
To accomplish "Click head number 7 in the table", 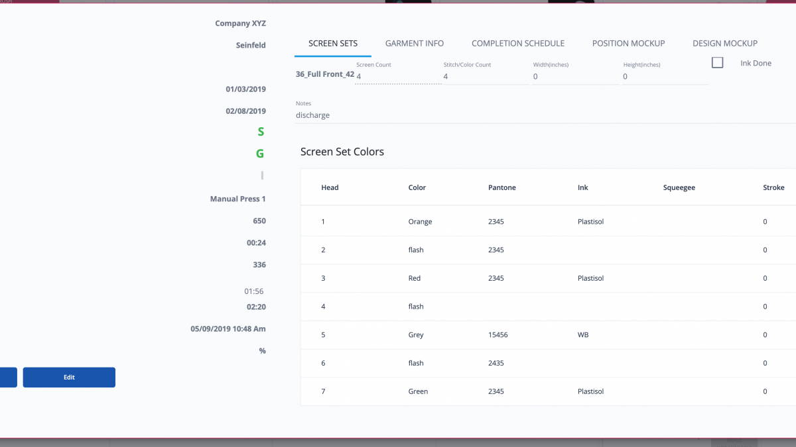I will click(323, 391).
